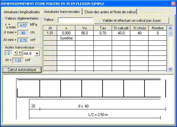Focus the Valeur input field
Screen dimensions: 177x127
click(75, 20)
